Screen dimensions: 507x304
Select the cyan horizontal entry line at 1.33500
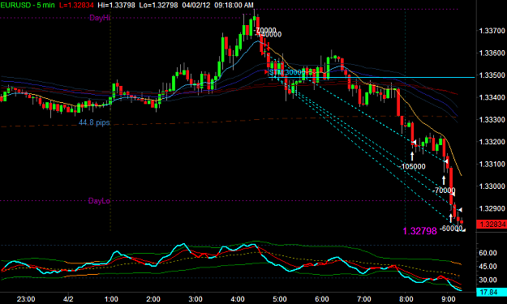[x=372, y=78]
